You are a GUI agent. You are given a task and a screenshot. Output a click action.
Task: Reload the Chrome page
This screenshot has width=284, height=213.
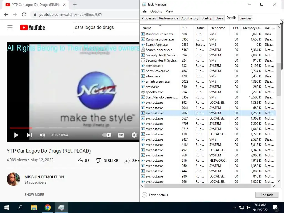click(24, 14)
